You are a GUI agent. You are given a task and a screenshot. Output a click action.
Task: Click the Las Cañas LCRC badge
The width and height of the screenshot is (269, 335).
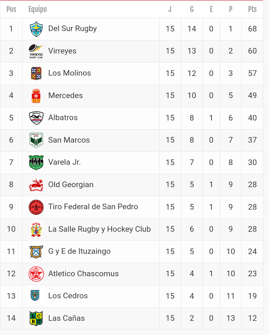(36, 319)
